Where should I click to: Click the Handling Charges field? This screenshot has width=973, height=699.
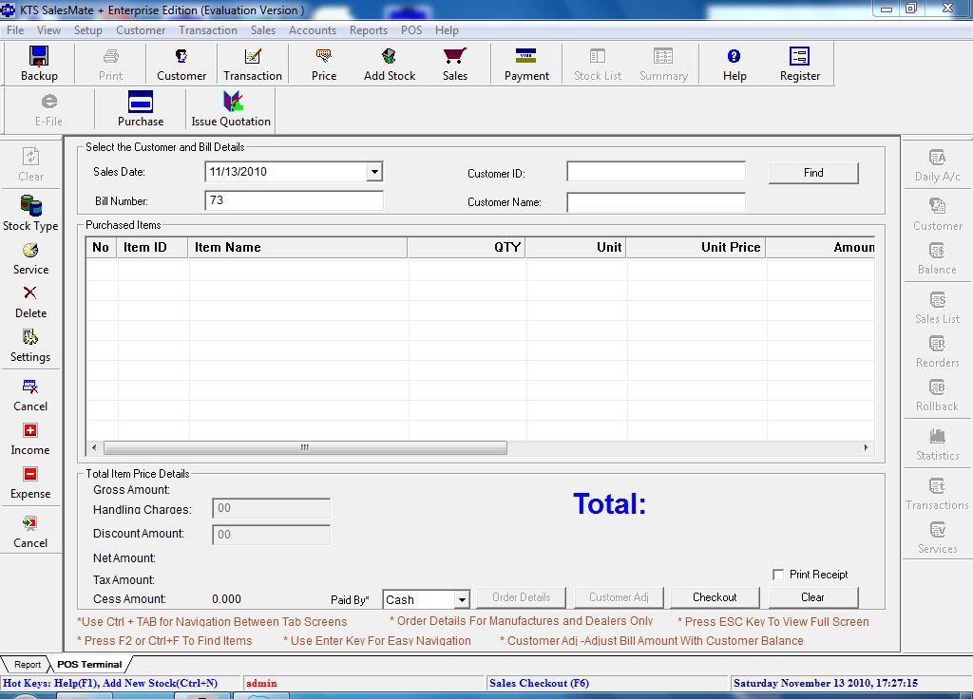(x=271, y=508)
